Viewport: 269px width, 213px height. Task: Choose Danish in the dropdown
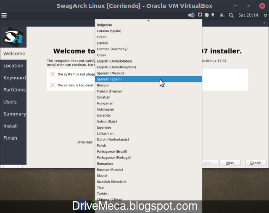click(148, 43)
